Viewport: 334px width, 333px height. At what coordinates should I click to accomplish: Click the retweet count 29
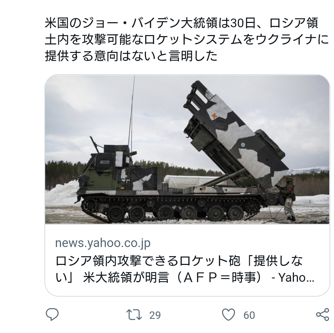pos(155,315)
